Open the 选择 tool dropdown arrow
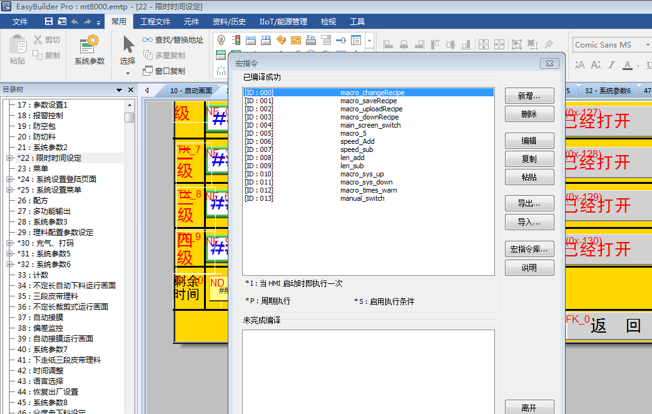 coord(128,73)
